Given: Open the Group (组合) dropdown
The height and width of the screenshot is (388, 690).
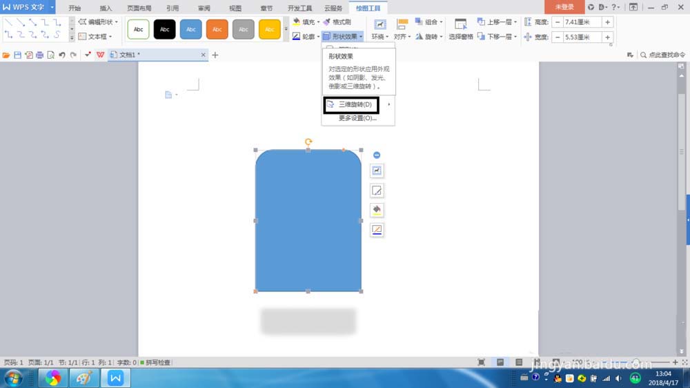Looking at the screenshot, I should 429,22.
